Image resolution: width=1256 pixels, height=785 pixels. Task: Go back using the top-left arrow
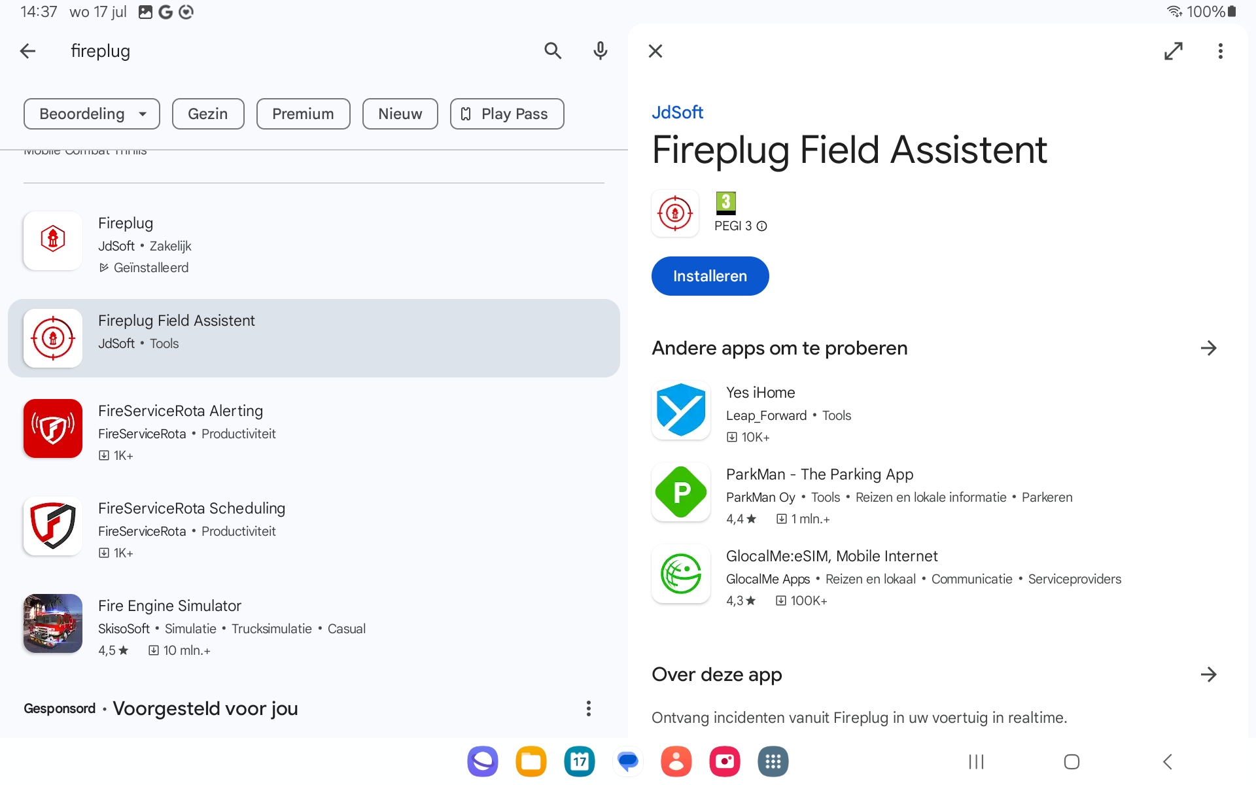click(28, 51)
